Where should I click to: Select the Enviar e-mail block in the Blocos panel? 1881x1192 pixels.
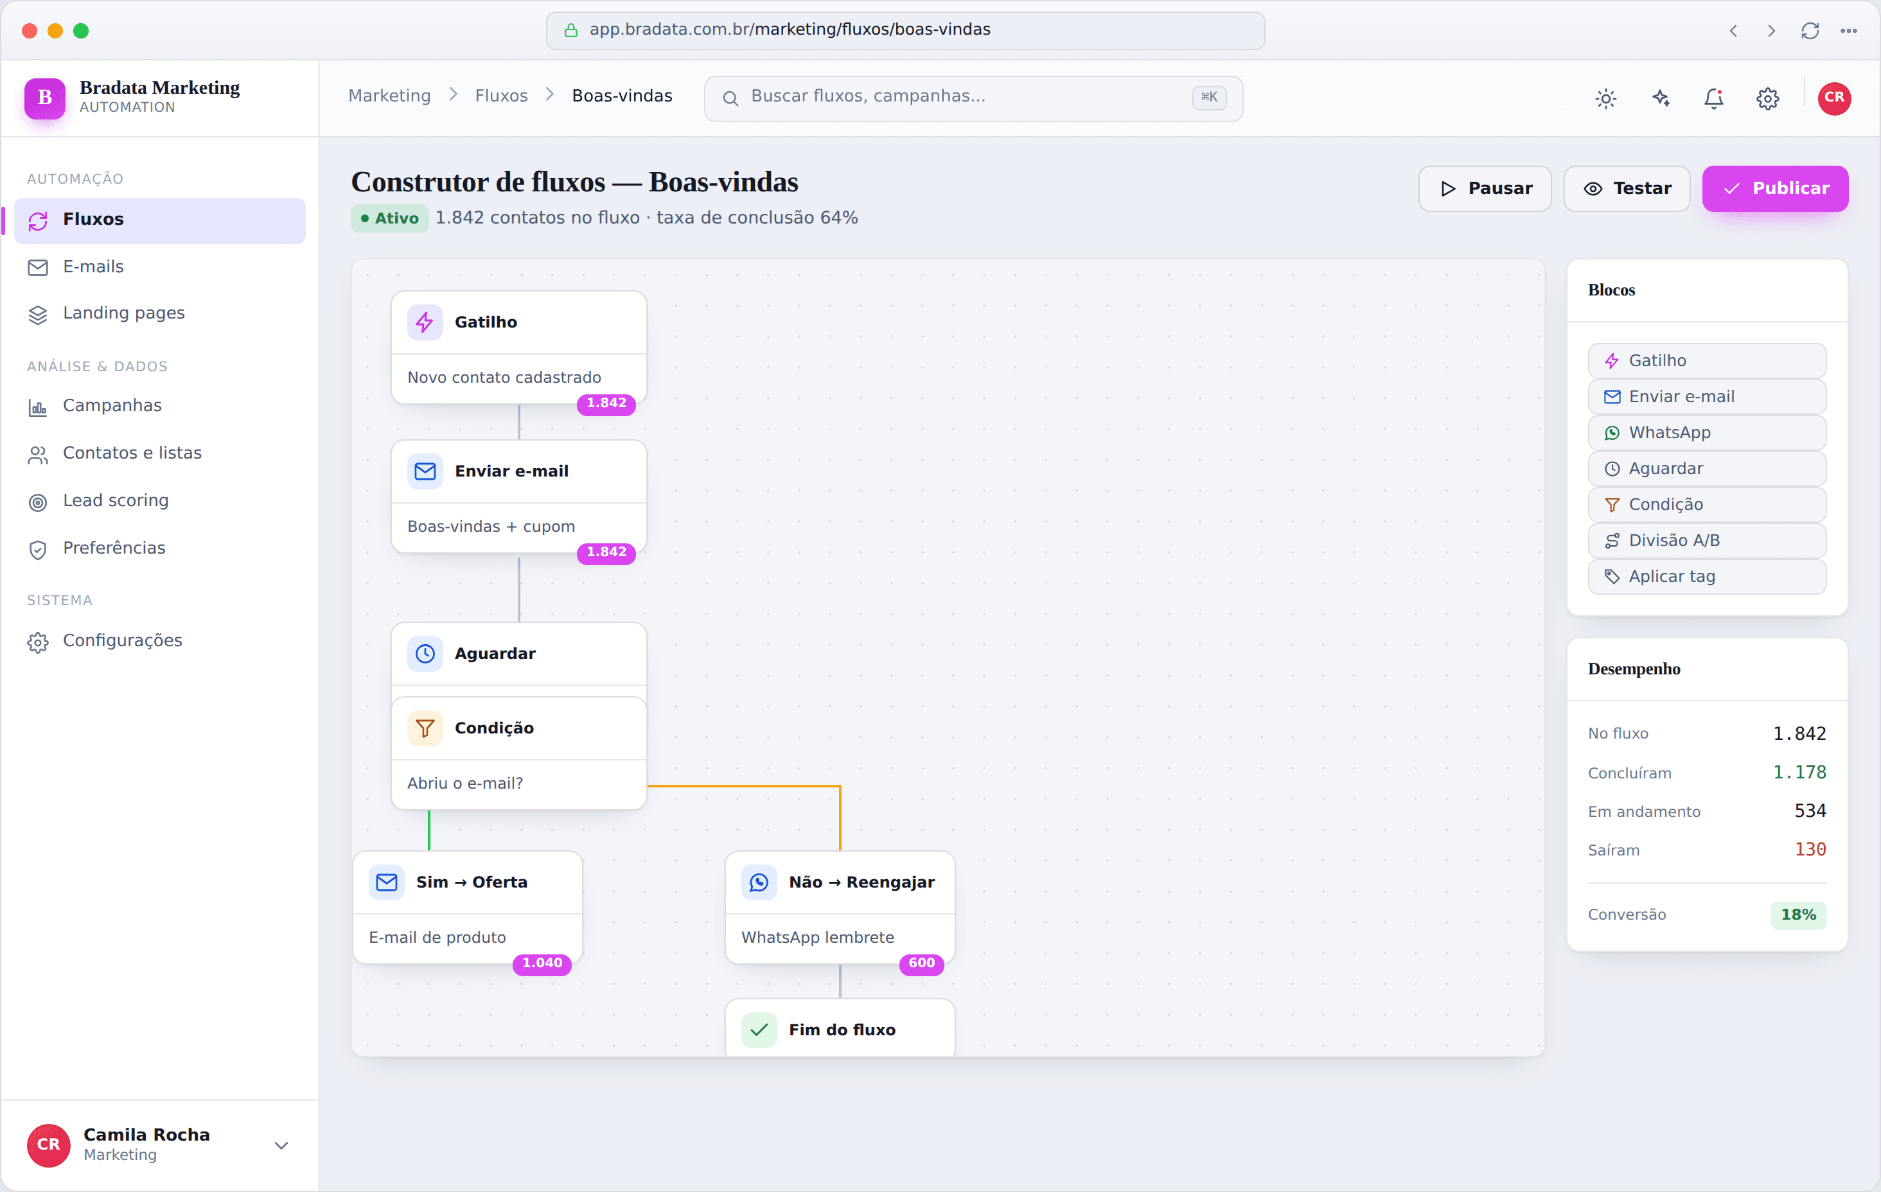click(x=1707, y=396)
